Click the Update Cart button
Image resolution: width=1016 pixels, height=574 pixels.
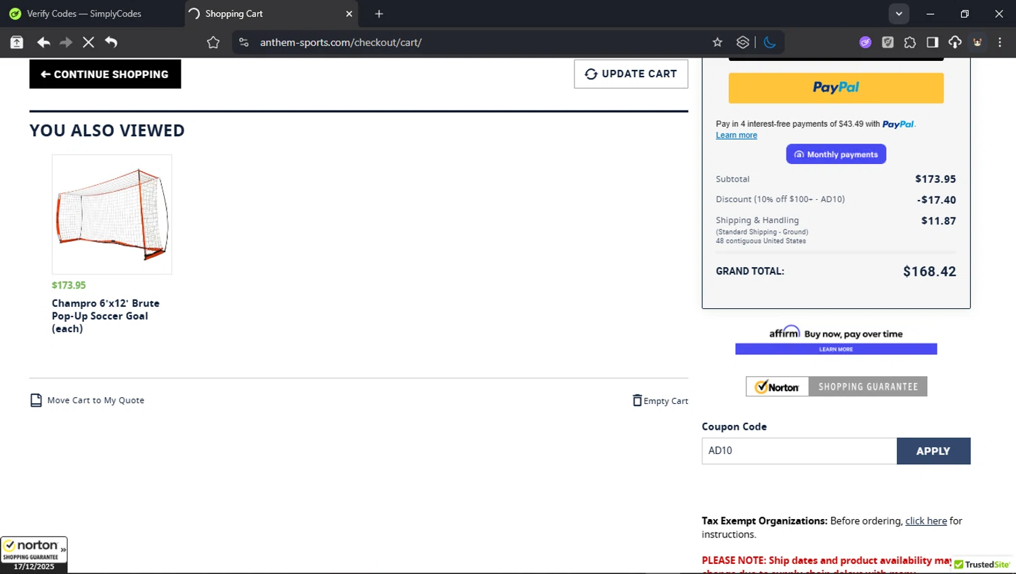(631, 74)
